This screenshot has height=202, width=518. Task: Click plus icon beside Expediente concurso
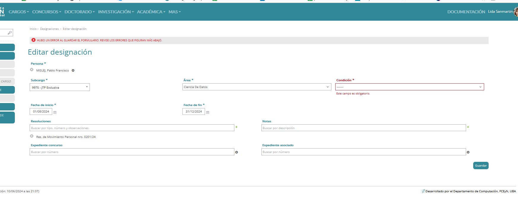click(x=236, y=152)
